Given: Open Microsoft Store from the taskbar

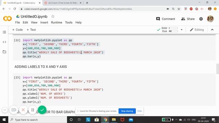Looking at the screenshot, I should coord(96,120).
